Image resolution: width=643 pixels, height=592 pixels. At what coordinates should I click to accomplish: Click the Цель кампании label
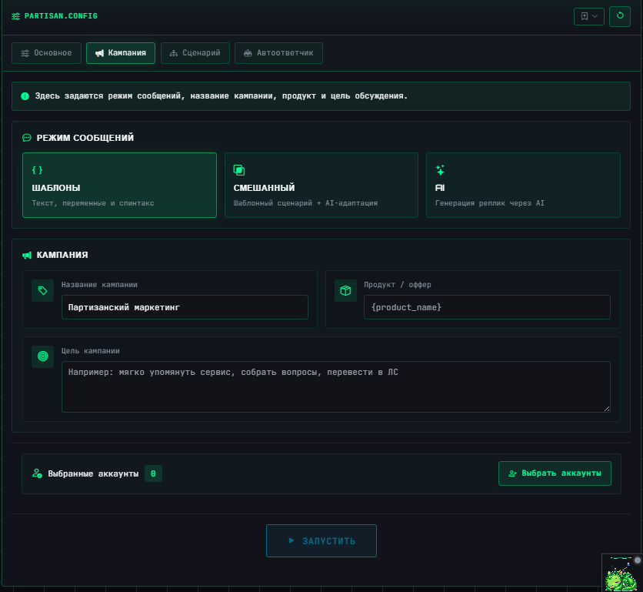click(91, 350)
